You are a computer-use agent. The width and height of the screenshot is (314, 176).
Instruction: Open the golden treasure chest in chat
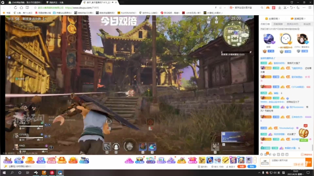(304, 134)
